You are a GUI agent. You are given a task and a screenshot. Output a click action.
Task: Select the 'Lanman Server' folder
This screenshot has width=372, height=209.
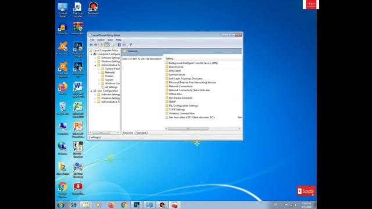click(x=175, y=75)
